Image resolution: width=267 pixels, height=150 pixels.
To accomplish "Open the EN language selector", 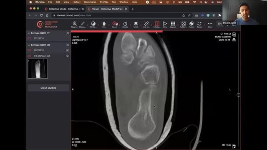I will (x=220, y=24).
